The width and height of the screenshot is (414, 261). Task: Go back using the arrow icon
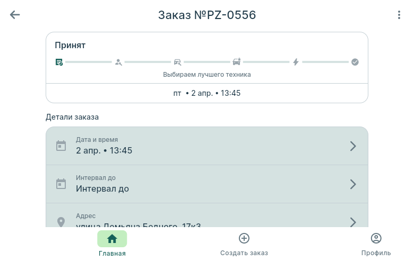(x=15, y=15)
